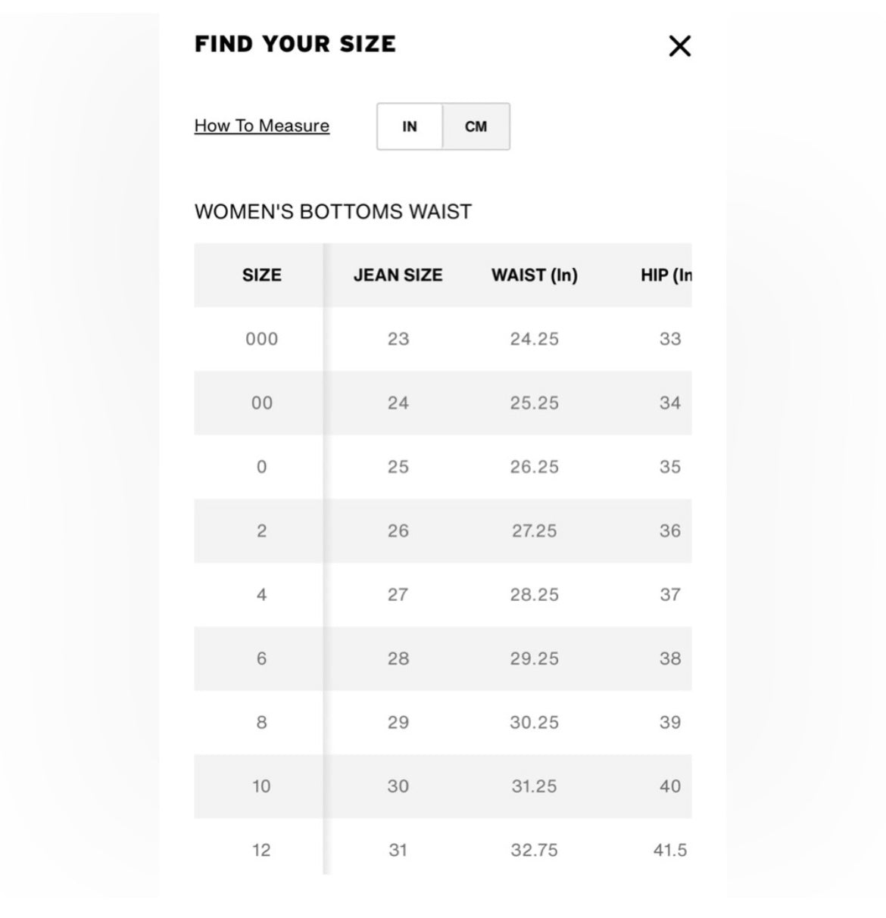Click the JEAN SIZE column header
The width and height of the screenshot is (886, 918).
click(398, 275)
